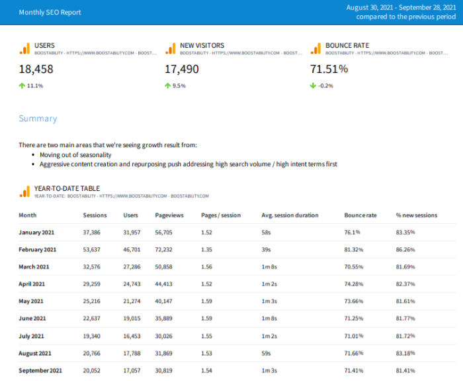463x381 pixels.
Task: Click the % new sessions column header
Action: pyautogui.click(x=416, y=215)
